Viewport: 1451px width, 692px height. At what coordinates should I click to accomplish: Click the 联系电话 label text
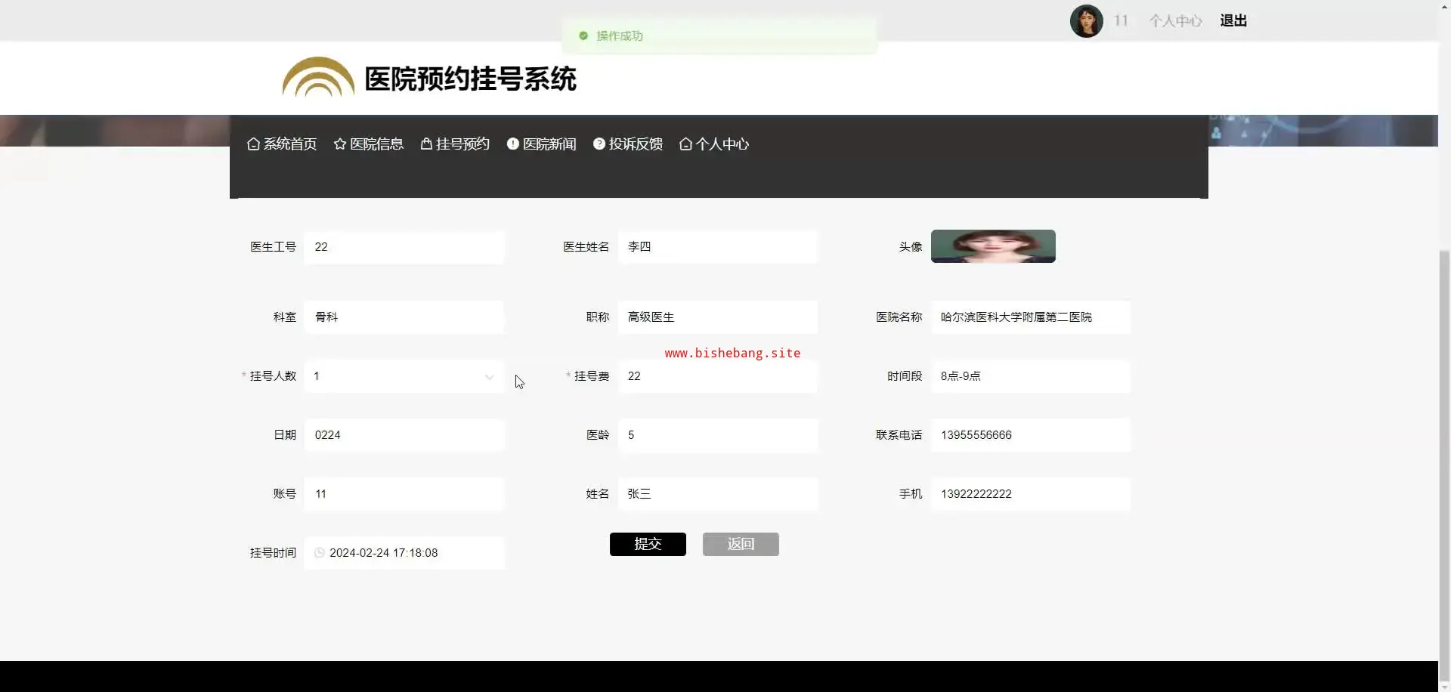tap(899, 435)
